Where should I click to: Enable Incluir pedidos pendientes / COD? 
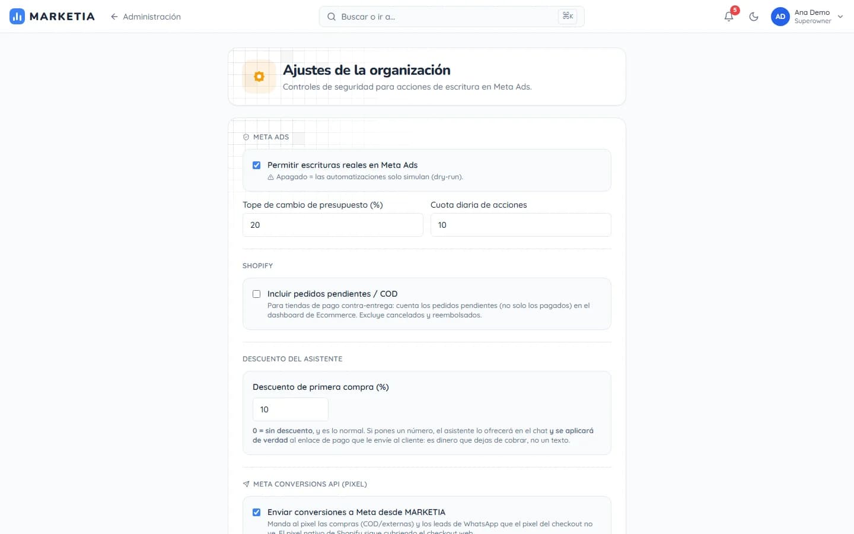(x=257, y=294)
